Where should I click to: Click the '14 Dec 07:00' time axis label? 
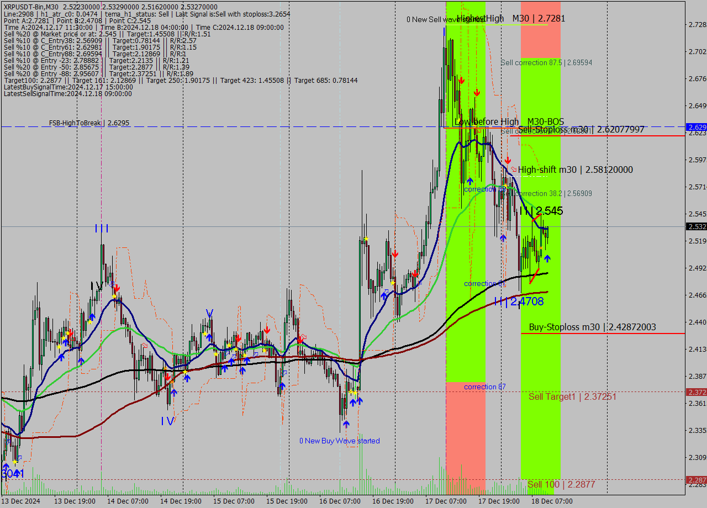coord(129,501)
